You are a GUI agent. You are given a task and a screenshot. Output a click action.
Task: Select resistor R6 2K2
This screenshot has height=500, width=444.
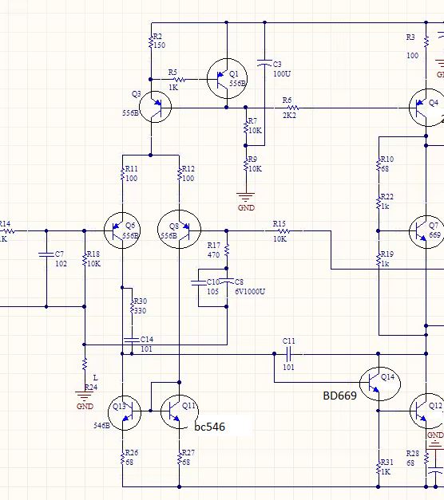pyautogui.click(x=292, y=108)
